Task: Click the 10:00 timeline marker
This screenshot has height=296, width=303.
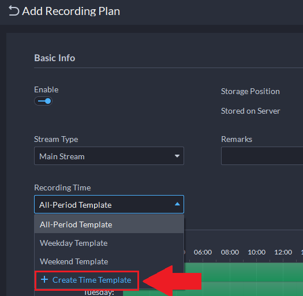Action: pyautogui.click(x=257, y=252)
